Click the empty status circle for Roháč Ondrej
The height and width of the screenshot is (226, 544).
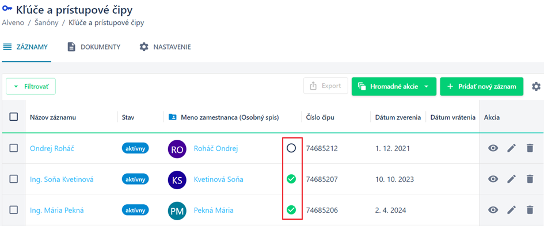(291, 148)
